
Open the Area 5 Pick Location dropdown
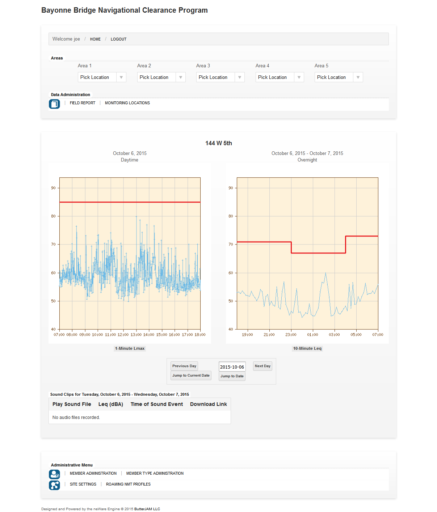click(339, 77)
